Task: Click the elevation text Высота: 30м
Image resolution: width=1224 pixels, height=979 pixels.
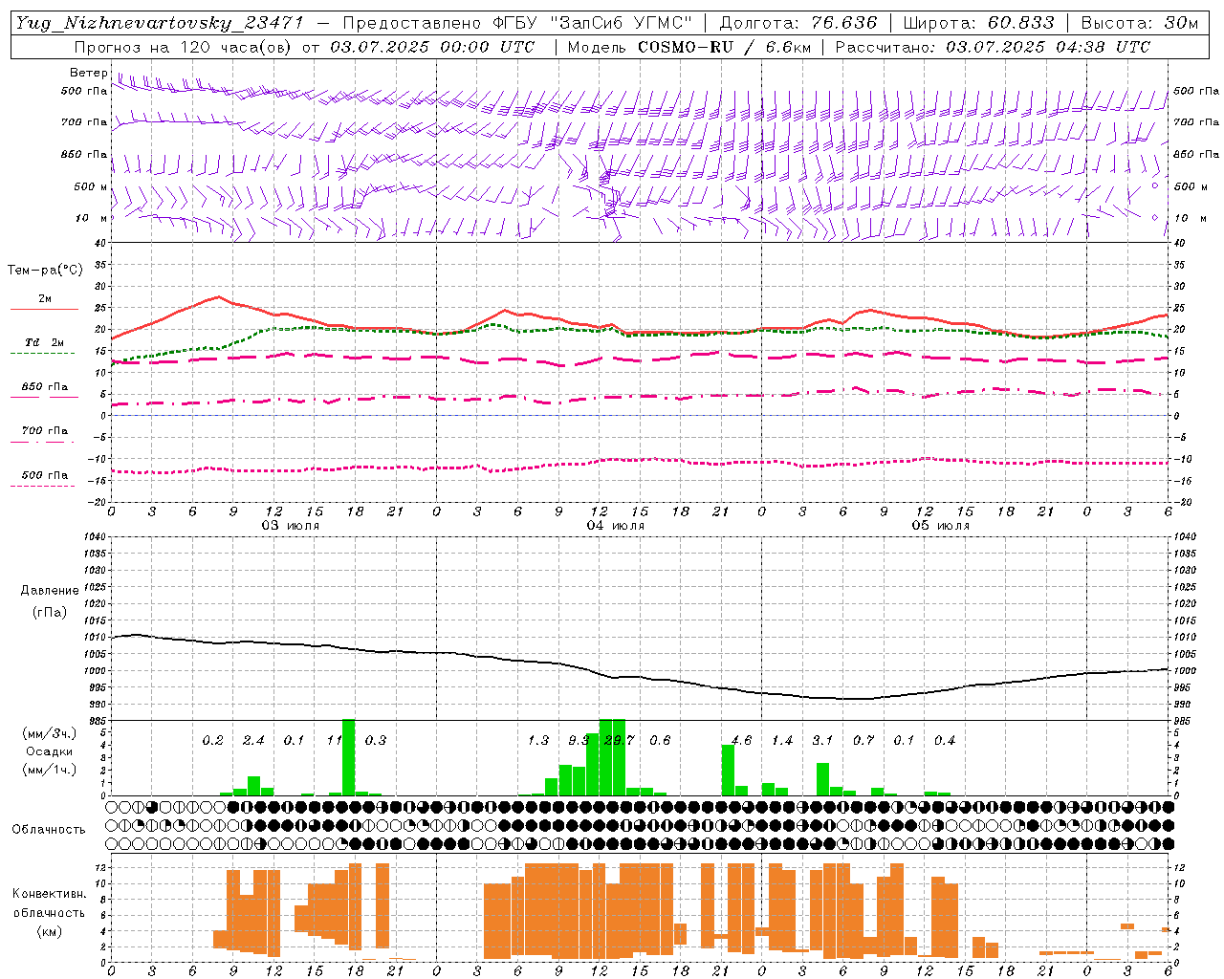Action: click(1139, 23)
